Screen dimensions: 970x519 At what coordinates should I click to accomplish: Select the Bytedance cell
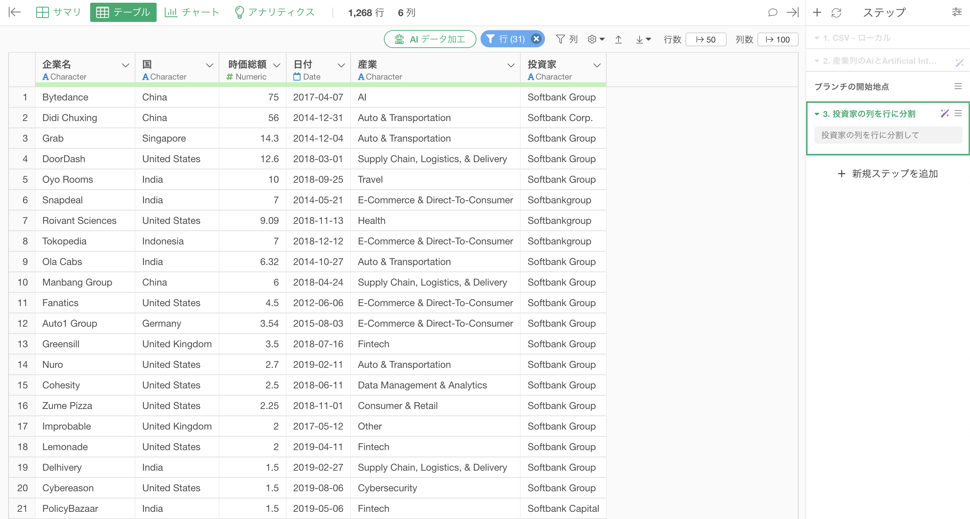tap(85, 97)
